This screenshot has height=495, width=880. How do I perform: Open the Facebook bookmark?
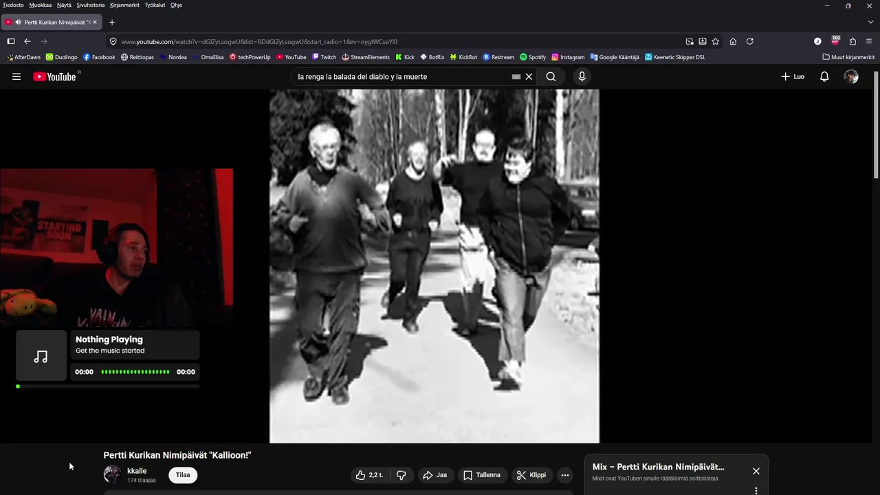click(99, 57)
